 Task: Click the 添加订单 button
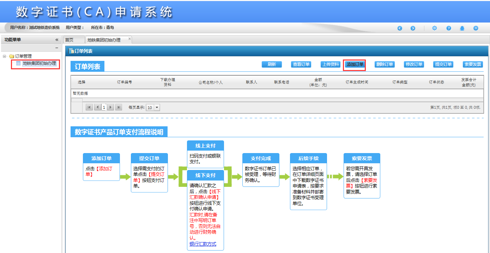pos(355,64)
